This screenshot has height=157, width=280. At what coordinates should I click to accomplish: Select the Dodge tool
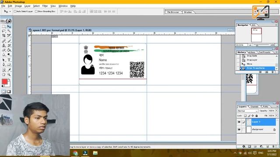(x=9, y=55)
